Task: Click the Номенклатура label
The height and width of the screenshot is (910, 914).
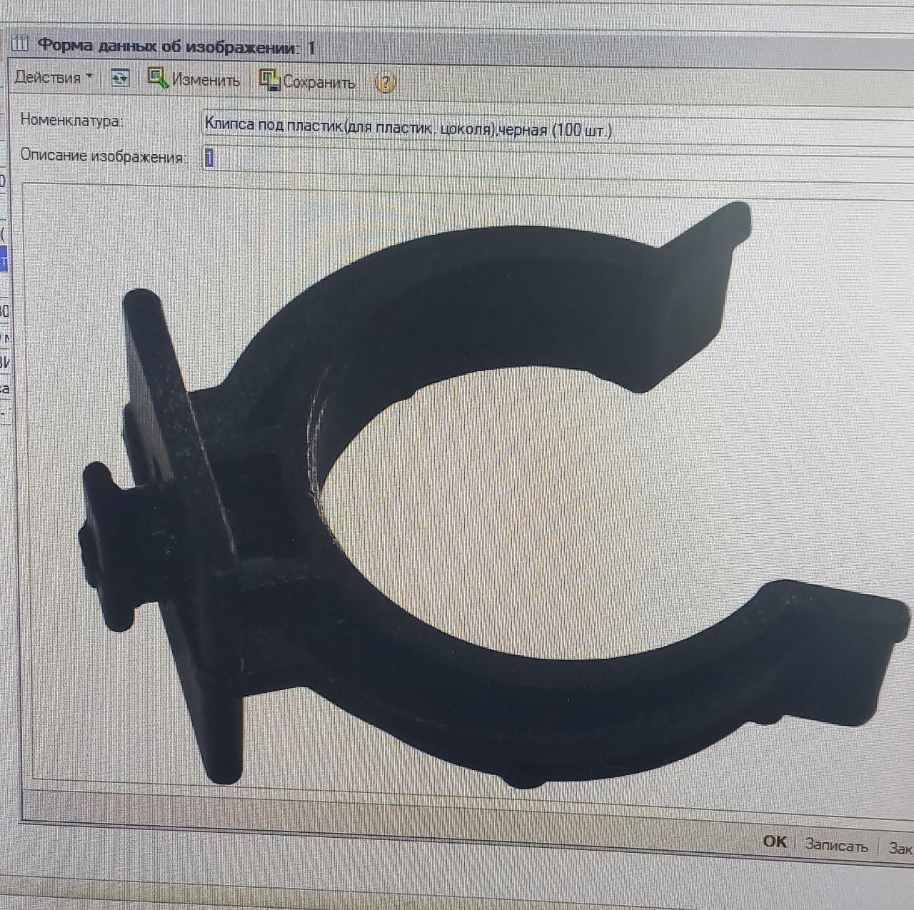Action: (71, 120)
